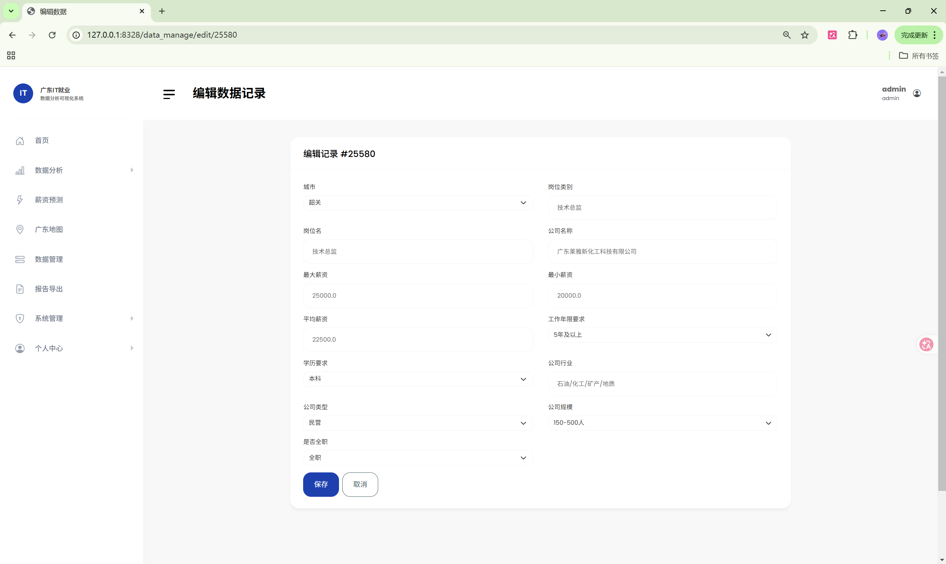
Task: Select the 数据管理 database icon
Action: tap(20, 259)
